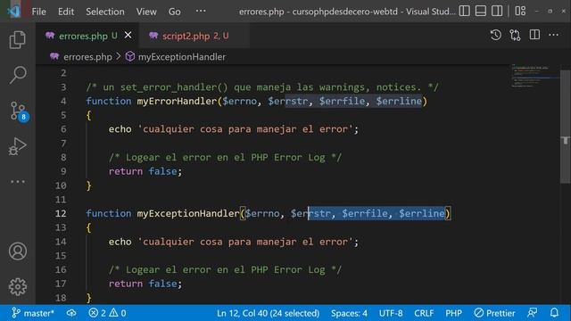571x321 pixels.
Task: Open the Customize Layout icon
Action: [x=520, y=11]
